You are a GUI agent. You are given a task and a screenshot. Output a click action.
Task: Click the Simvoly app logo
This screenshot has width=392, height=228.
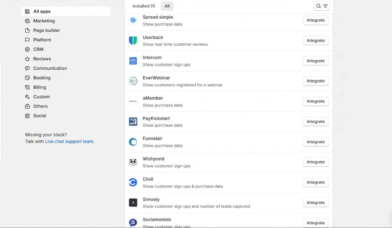[x=133, y=203]
